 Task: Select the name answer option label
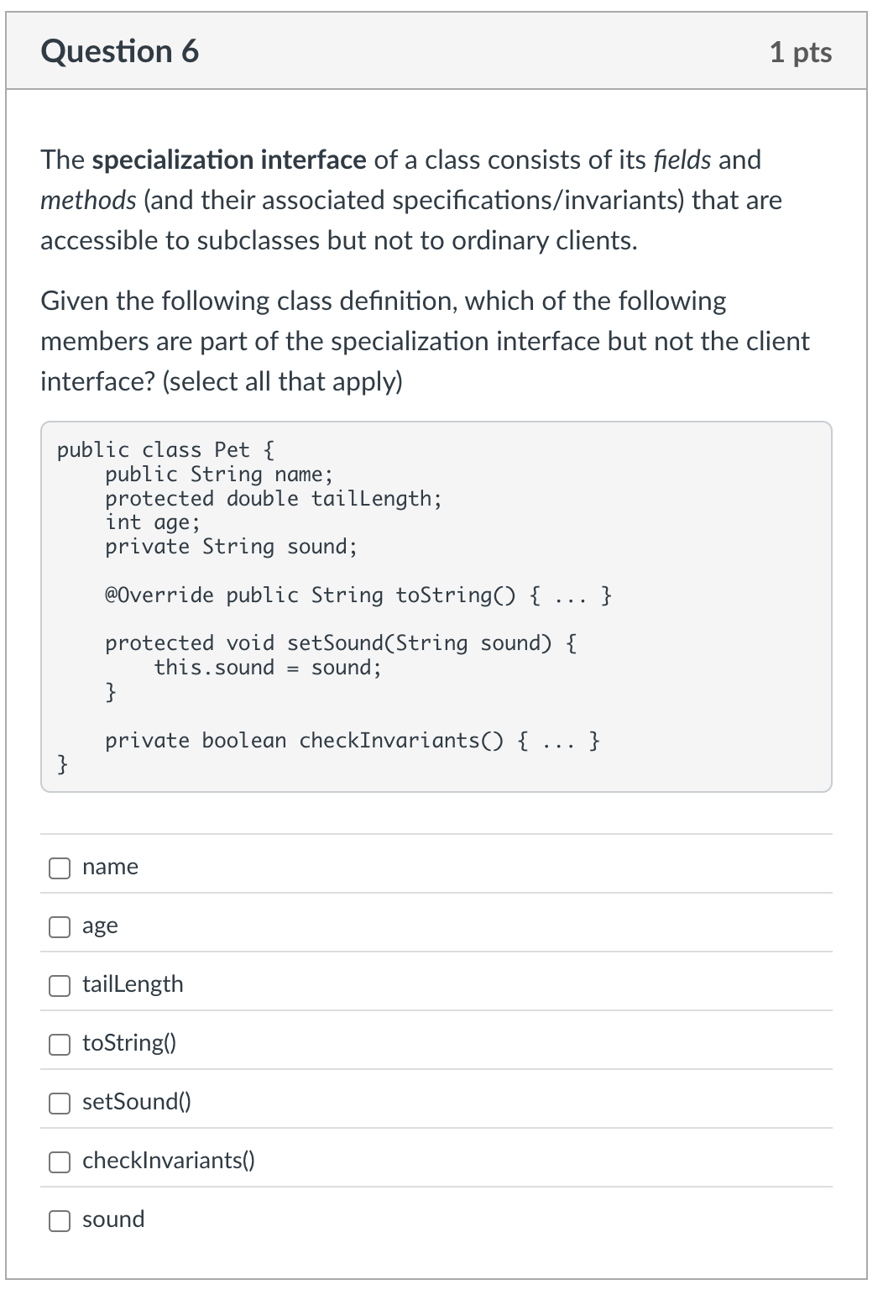(x=109, y=868)
